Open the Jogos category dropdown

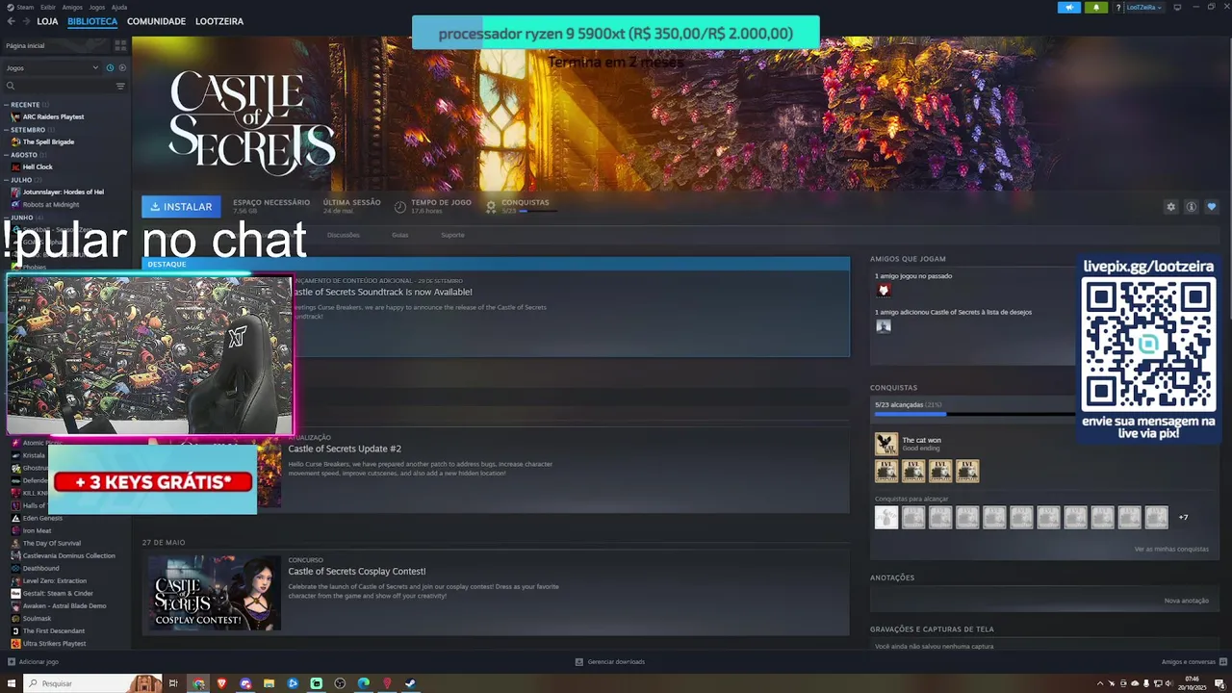(52, 68)
